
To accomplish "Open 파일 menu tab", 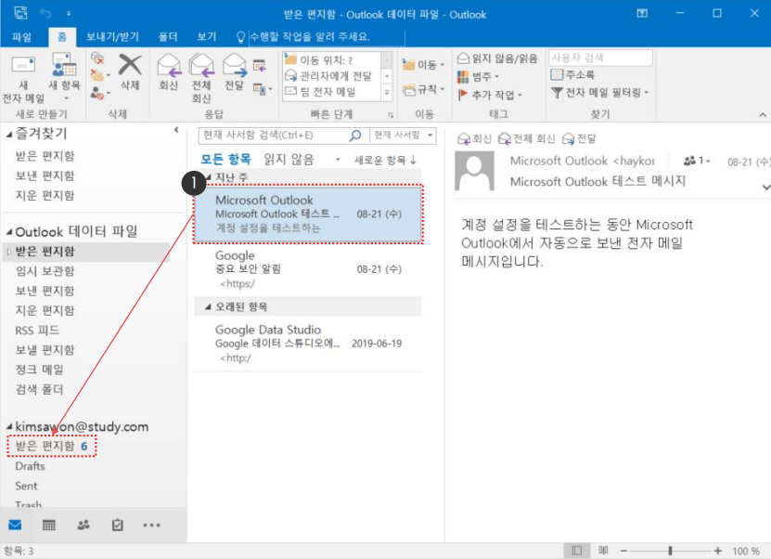I will point(21,37).
